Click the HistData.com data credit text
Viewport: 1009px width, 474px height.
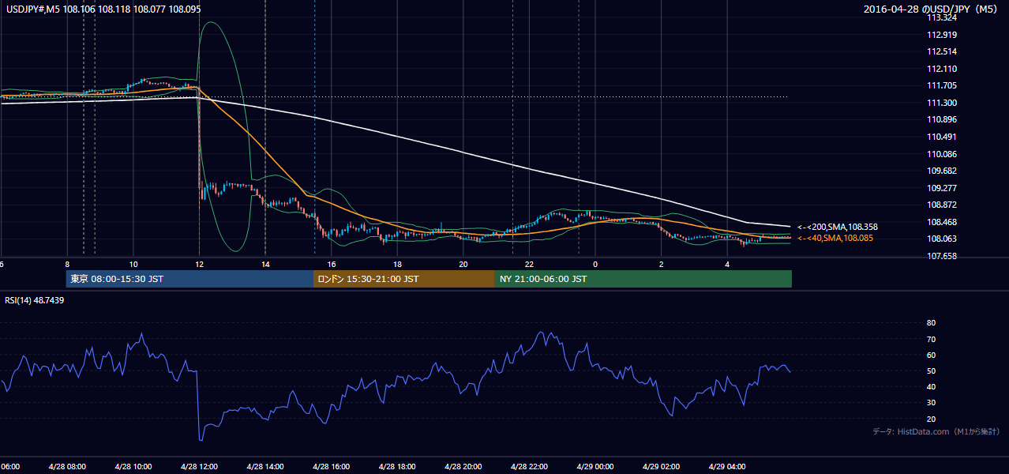tap(936, 431)
